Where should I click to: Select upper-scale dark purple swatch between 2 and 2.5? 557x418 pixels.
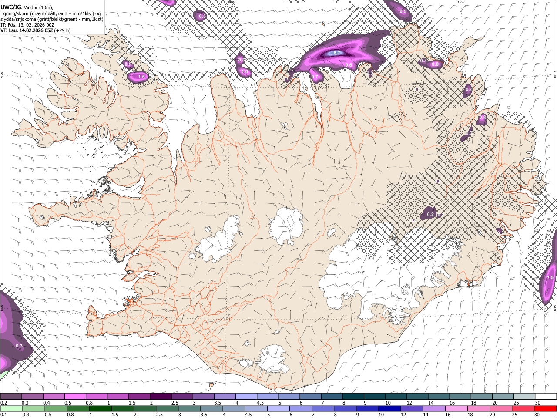(x=161, y=397)
